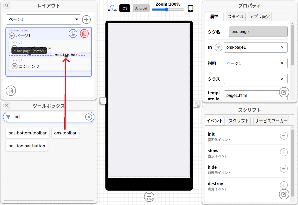Switch preview to iOS
The image size is (298, 205).
tap(125, 8)
